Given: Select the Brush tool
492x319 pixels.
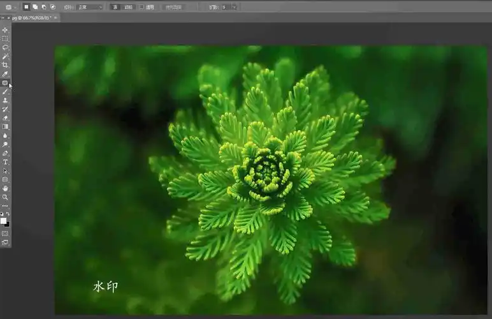Looking at the screenshot, I should point(5,92).
